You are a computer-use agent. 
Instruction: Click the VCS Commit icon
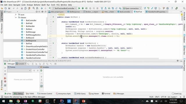pos(149,8)
